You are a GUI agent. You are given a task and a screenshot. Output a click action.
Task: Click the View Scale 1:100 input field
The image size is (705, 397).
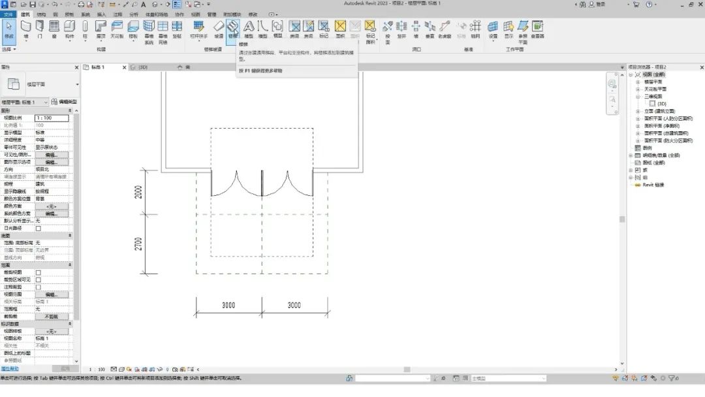point(52,118)
